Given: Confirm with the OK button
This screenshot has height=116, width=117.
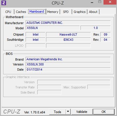Looking at the screenshot, I should pyautogui.click(x=104, y=112).
